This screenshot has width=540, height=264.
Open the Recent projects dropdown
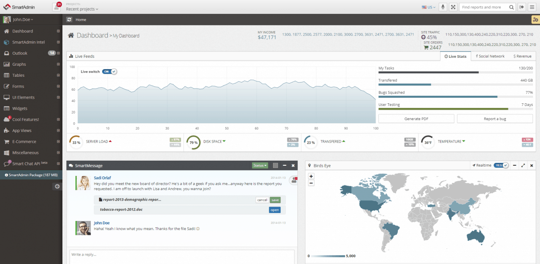coord(82,9)
